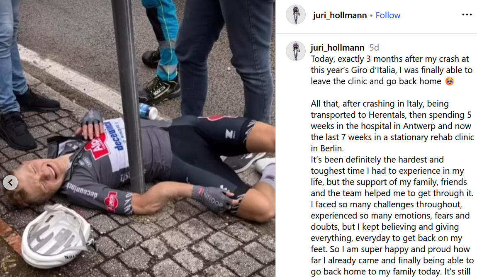Image resolution: width=477 pixels, height=277 pixels.
Task: Click the words 'Giro d'Italia' in the caption
Action: pyautogui.click(x=372, y=70)
